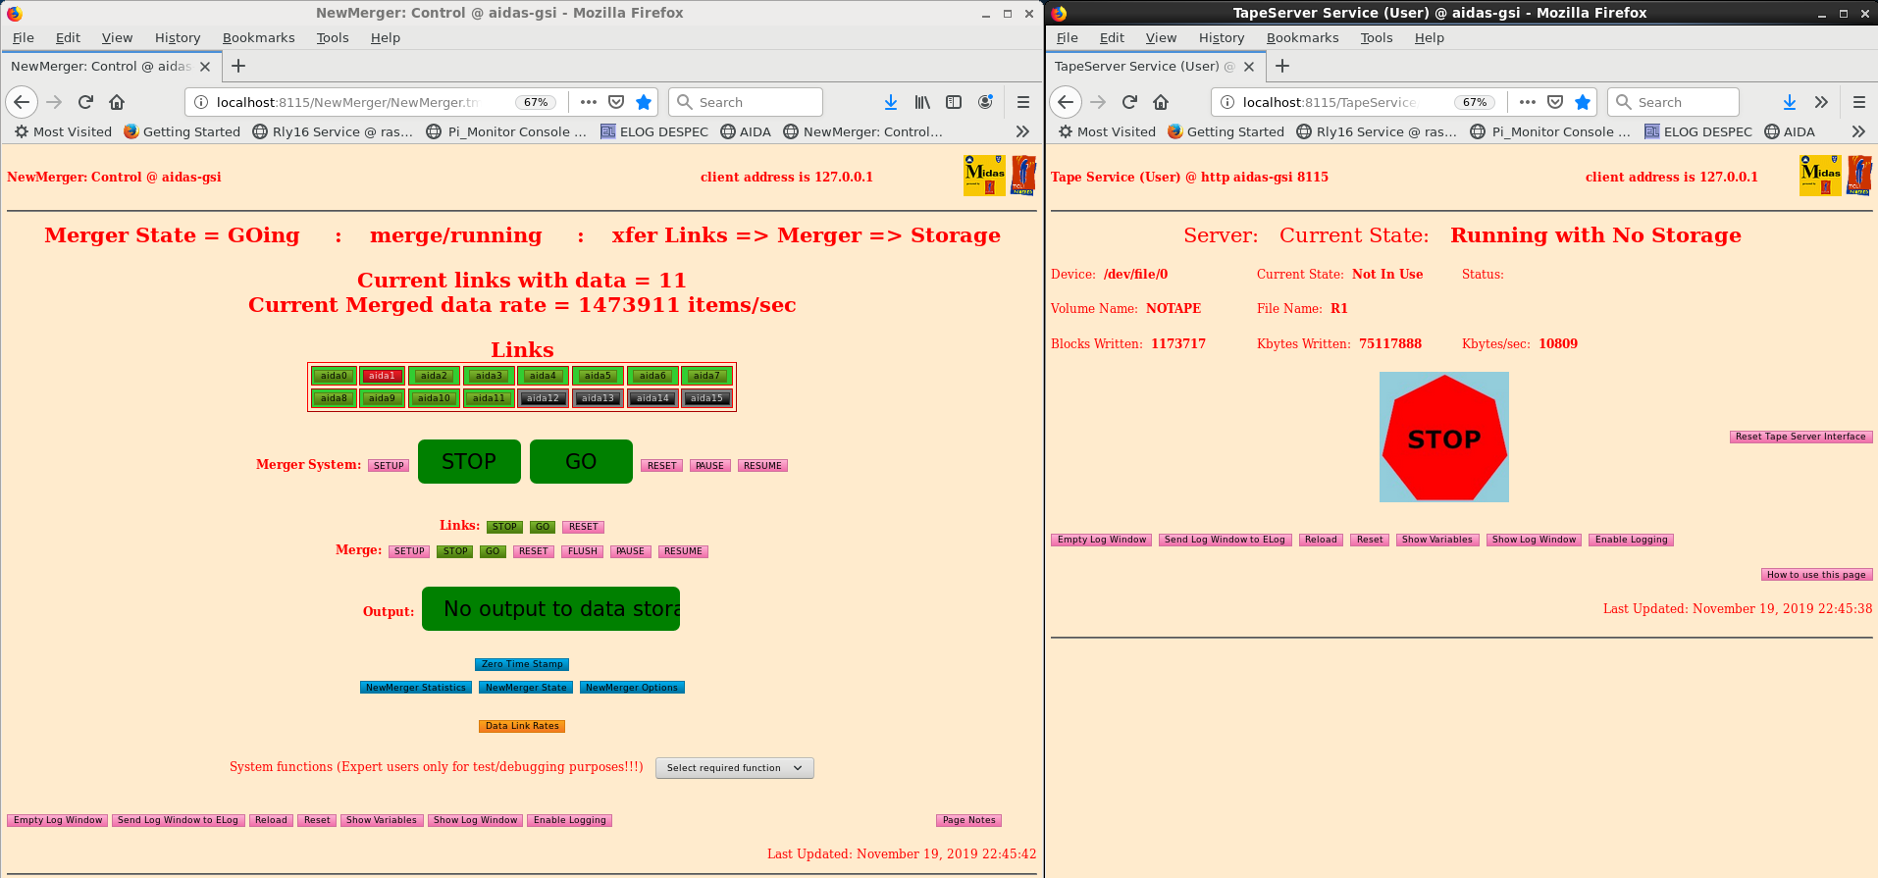Expand bookmarks overflow chevron in left window

1022,131
